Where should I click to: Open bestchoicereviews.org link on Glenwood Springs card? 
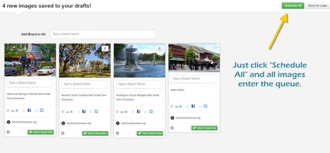[24, 122]
